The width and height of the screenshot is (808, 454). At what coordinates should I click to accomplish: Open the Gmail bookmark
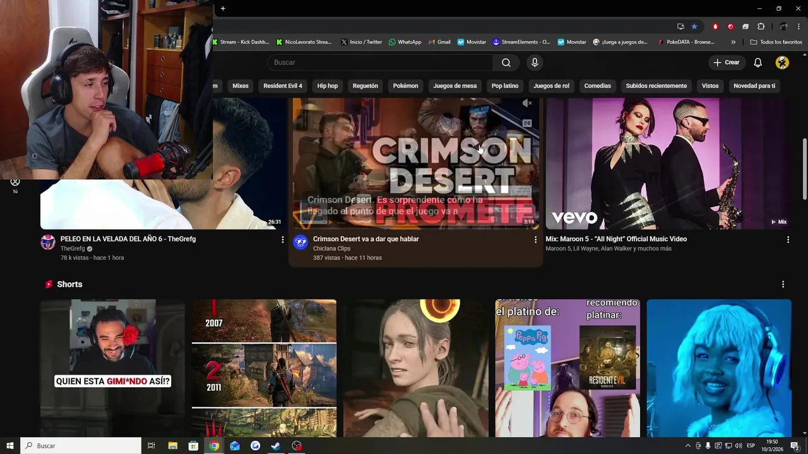coord(439,42)
